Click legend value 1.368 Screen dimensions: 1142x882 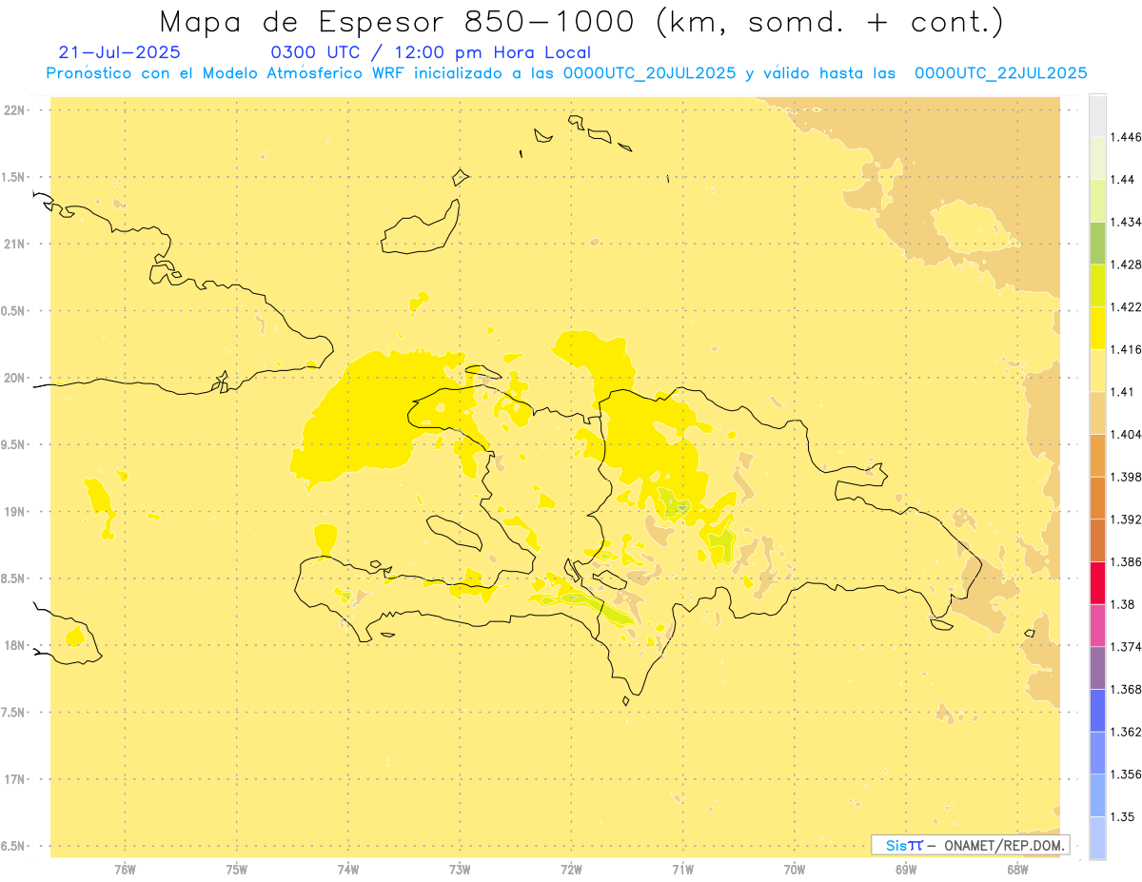click(1125, 689)
